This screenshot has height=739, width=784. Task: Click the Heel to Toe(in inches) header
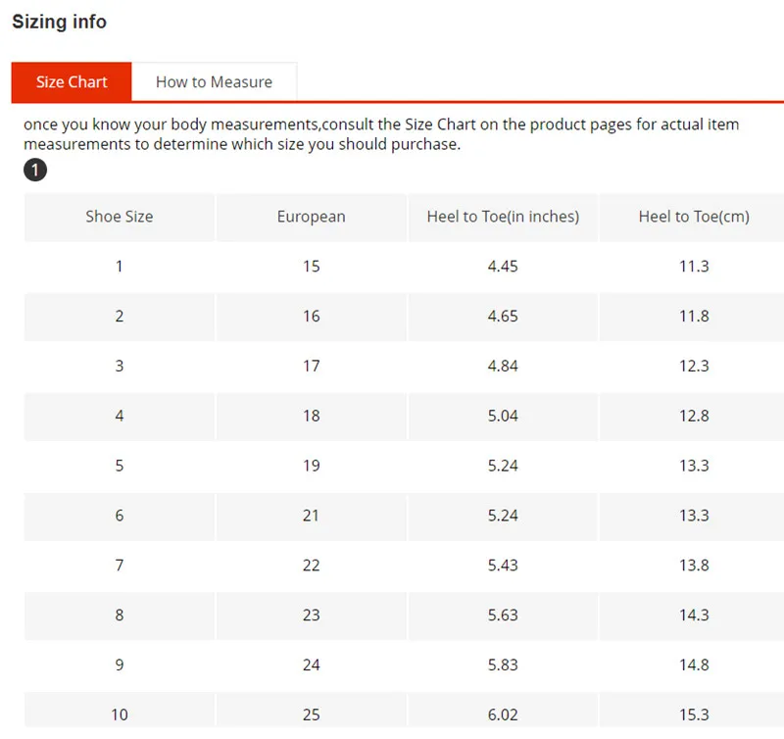(503, 217)
